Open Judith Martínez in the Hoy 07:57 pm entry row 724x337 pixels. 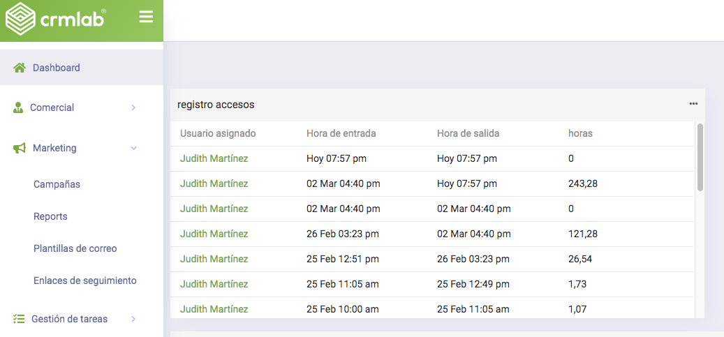[x=214, y=159]
